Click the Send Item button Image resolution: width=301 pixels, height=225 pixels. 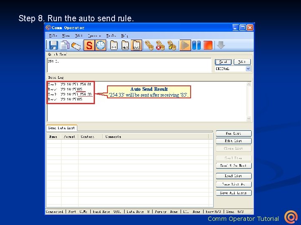pyautogui.click(x=234, y=158)
